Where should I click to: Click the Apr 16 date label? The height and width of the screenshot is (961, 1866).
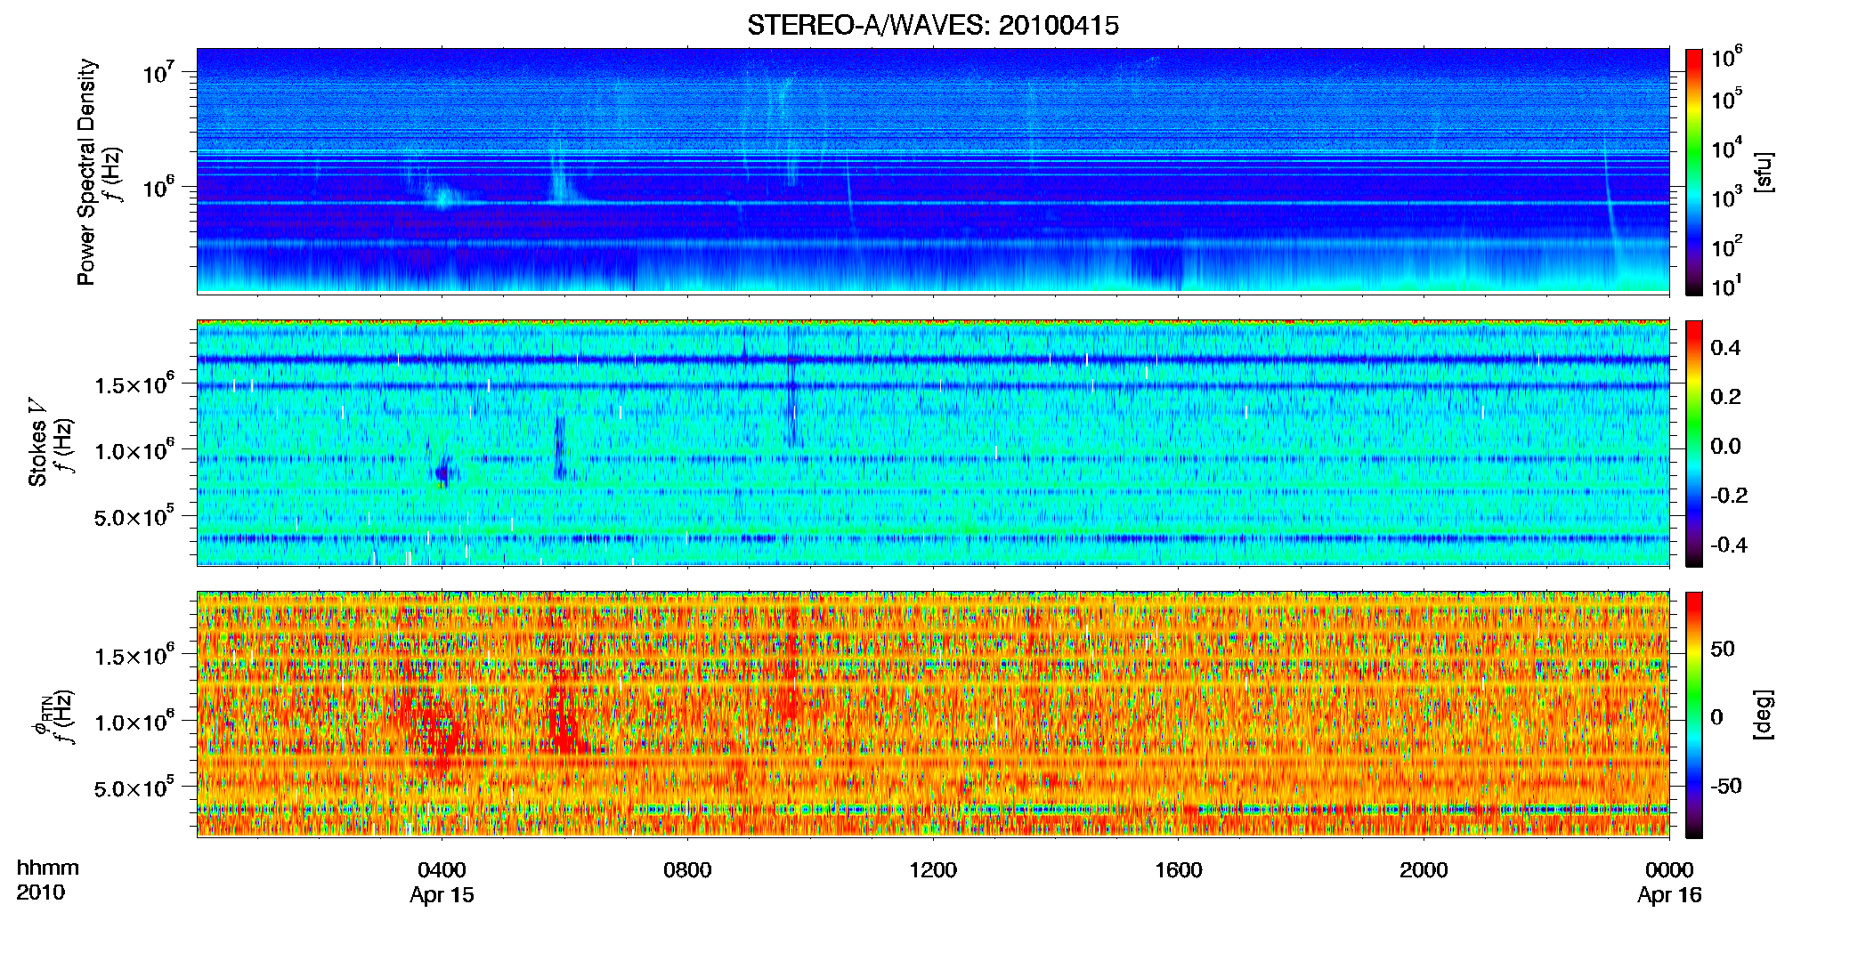(x=1669, y=895)
